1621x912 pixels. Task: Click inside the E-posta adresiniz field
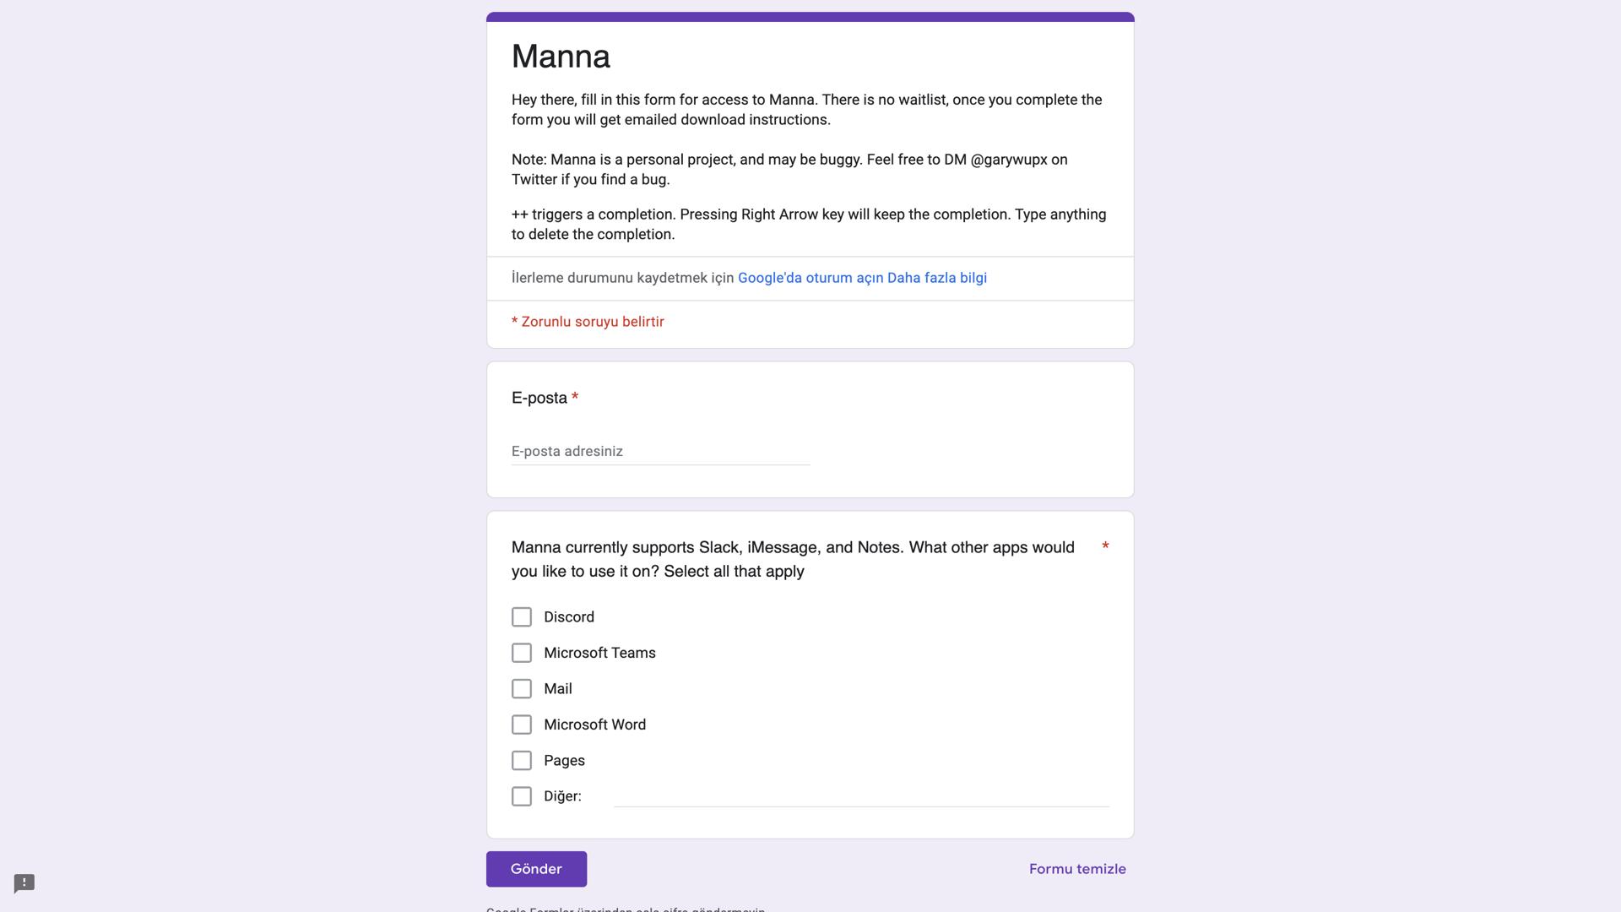[x=659, y=451]
